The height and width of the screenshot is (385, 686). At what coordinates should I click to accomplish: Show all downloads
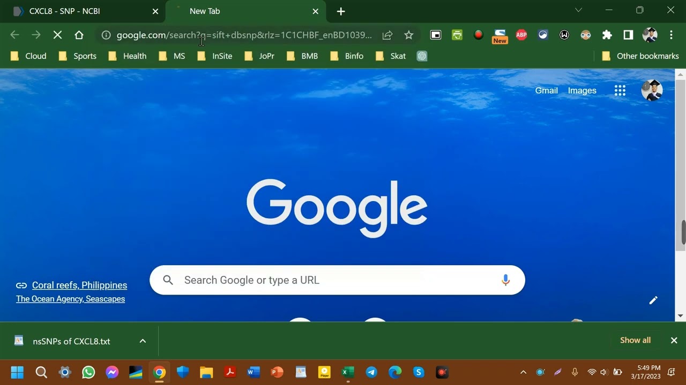(x=635, y=340)
